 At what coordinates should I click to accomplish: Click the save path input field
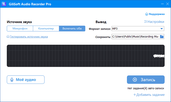point(135,37)
